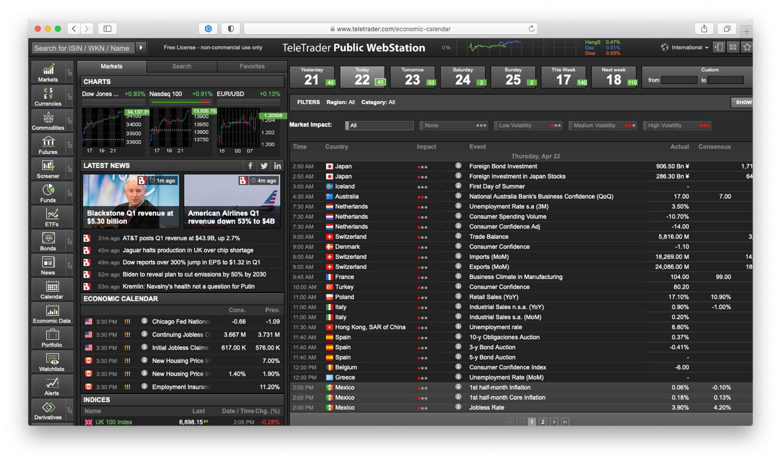Select High Volatility impact filter

click(x=677, y=125)
